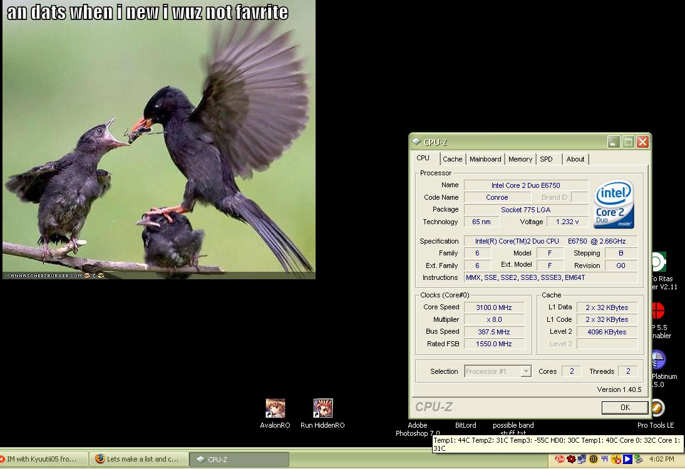685x469 pixels.
Task: Click the globe icon in system tray
Action: click(x=594, y=459)
